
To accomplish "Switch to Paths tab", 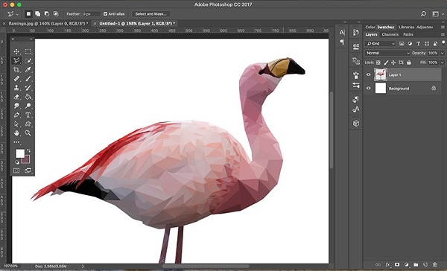I will (x=408, y=34).
